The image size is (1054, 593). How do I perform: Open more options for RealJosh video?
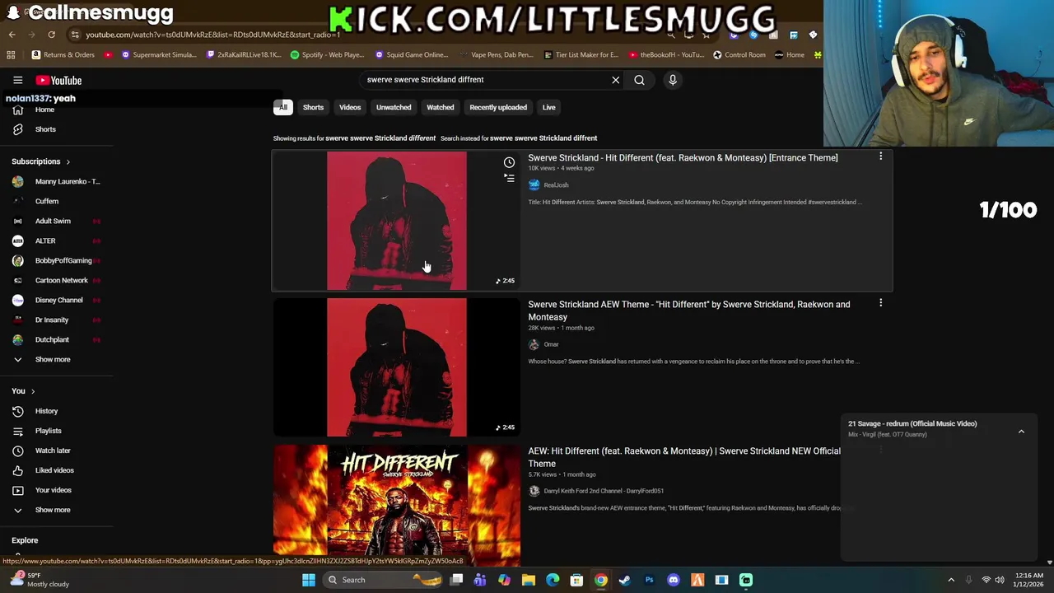[x=880, y=156]
